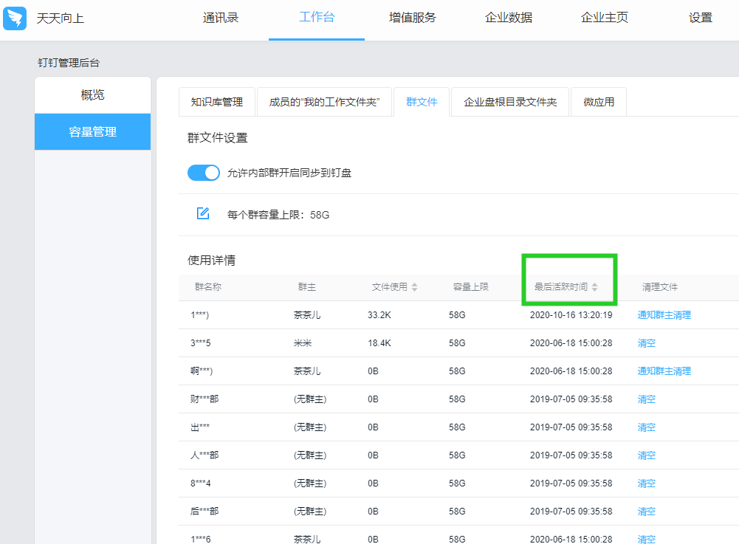739x544 pixels.
Task: Click 清空 for group 1***6
Action: click(646, 539)
